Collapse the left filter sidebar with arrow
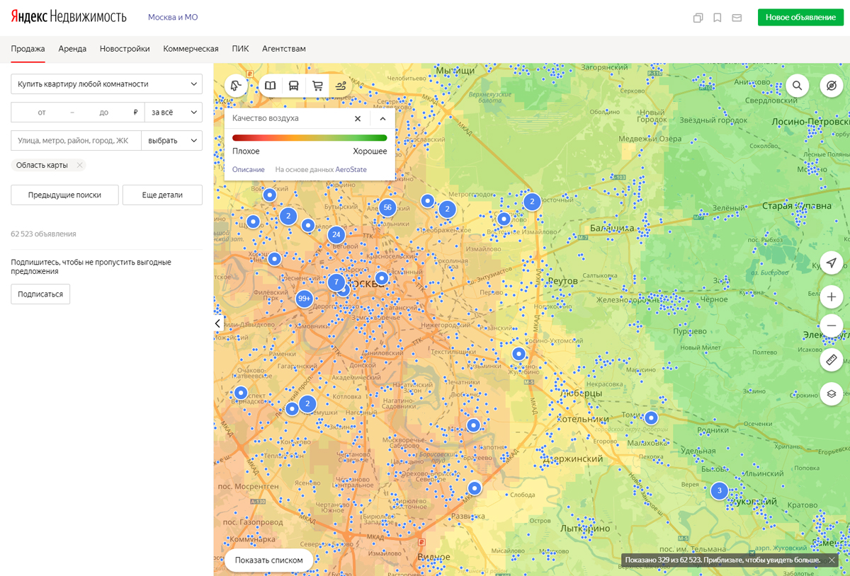 coord(218,323)
